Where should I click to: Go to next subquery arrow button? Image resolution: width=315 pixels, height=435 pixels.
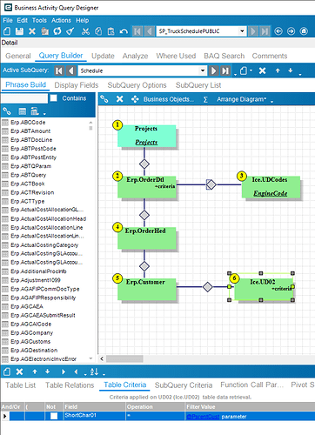click(213, 70)
